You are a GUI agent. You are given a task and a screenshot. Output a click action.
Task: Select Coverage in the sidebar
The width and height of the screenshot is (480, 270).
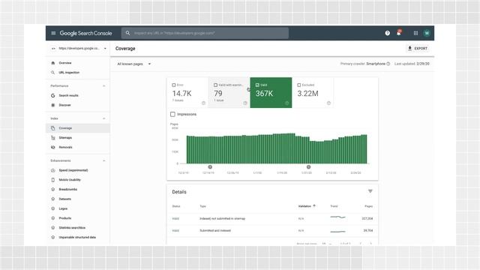(78, 128)
